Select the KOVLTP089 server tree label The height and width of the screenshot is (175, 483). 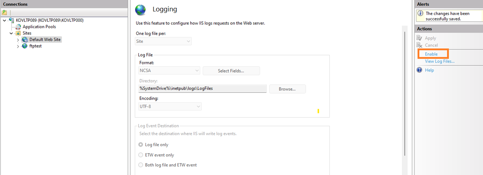coord(50,20)
